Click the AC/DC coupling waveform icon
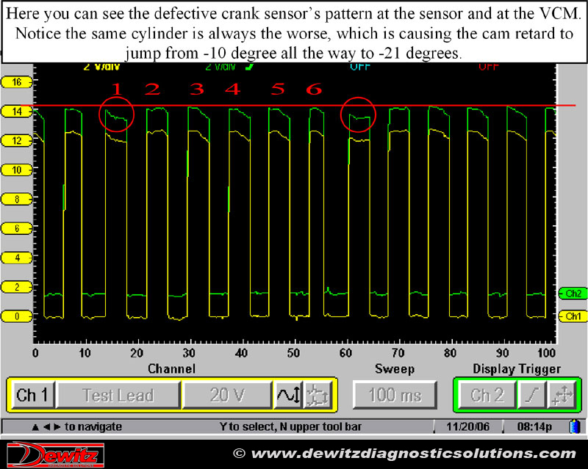588x469 pixels. [288, 395]
